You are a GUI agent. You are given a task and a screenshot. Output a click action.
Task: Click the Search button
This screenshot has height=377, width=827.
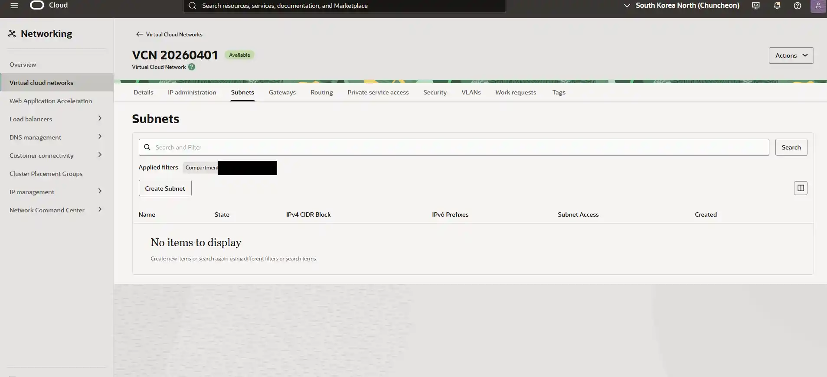(791, 147)
